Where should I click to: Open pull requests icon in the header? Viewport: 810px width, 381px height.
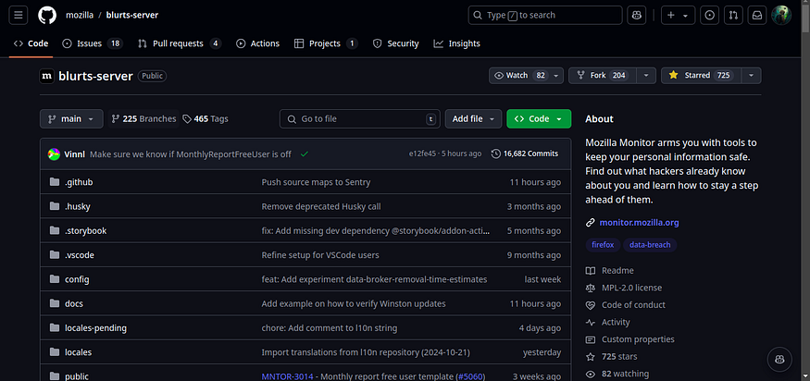tap(733, 15)
